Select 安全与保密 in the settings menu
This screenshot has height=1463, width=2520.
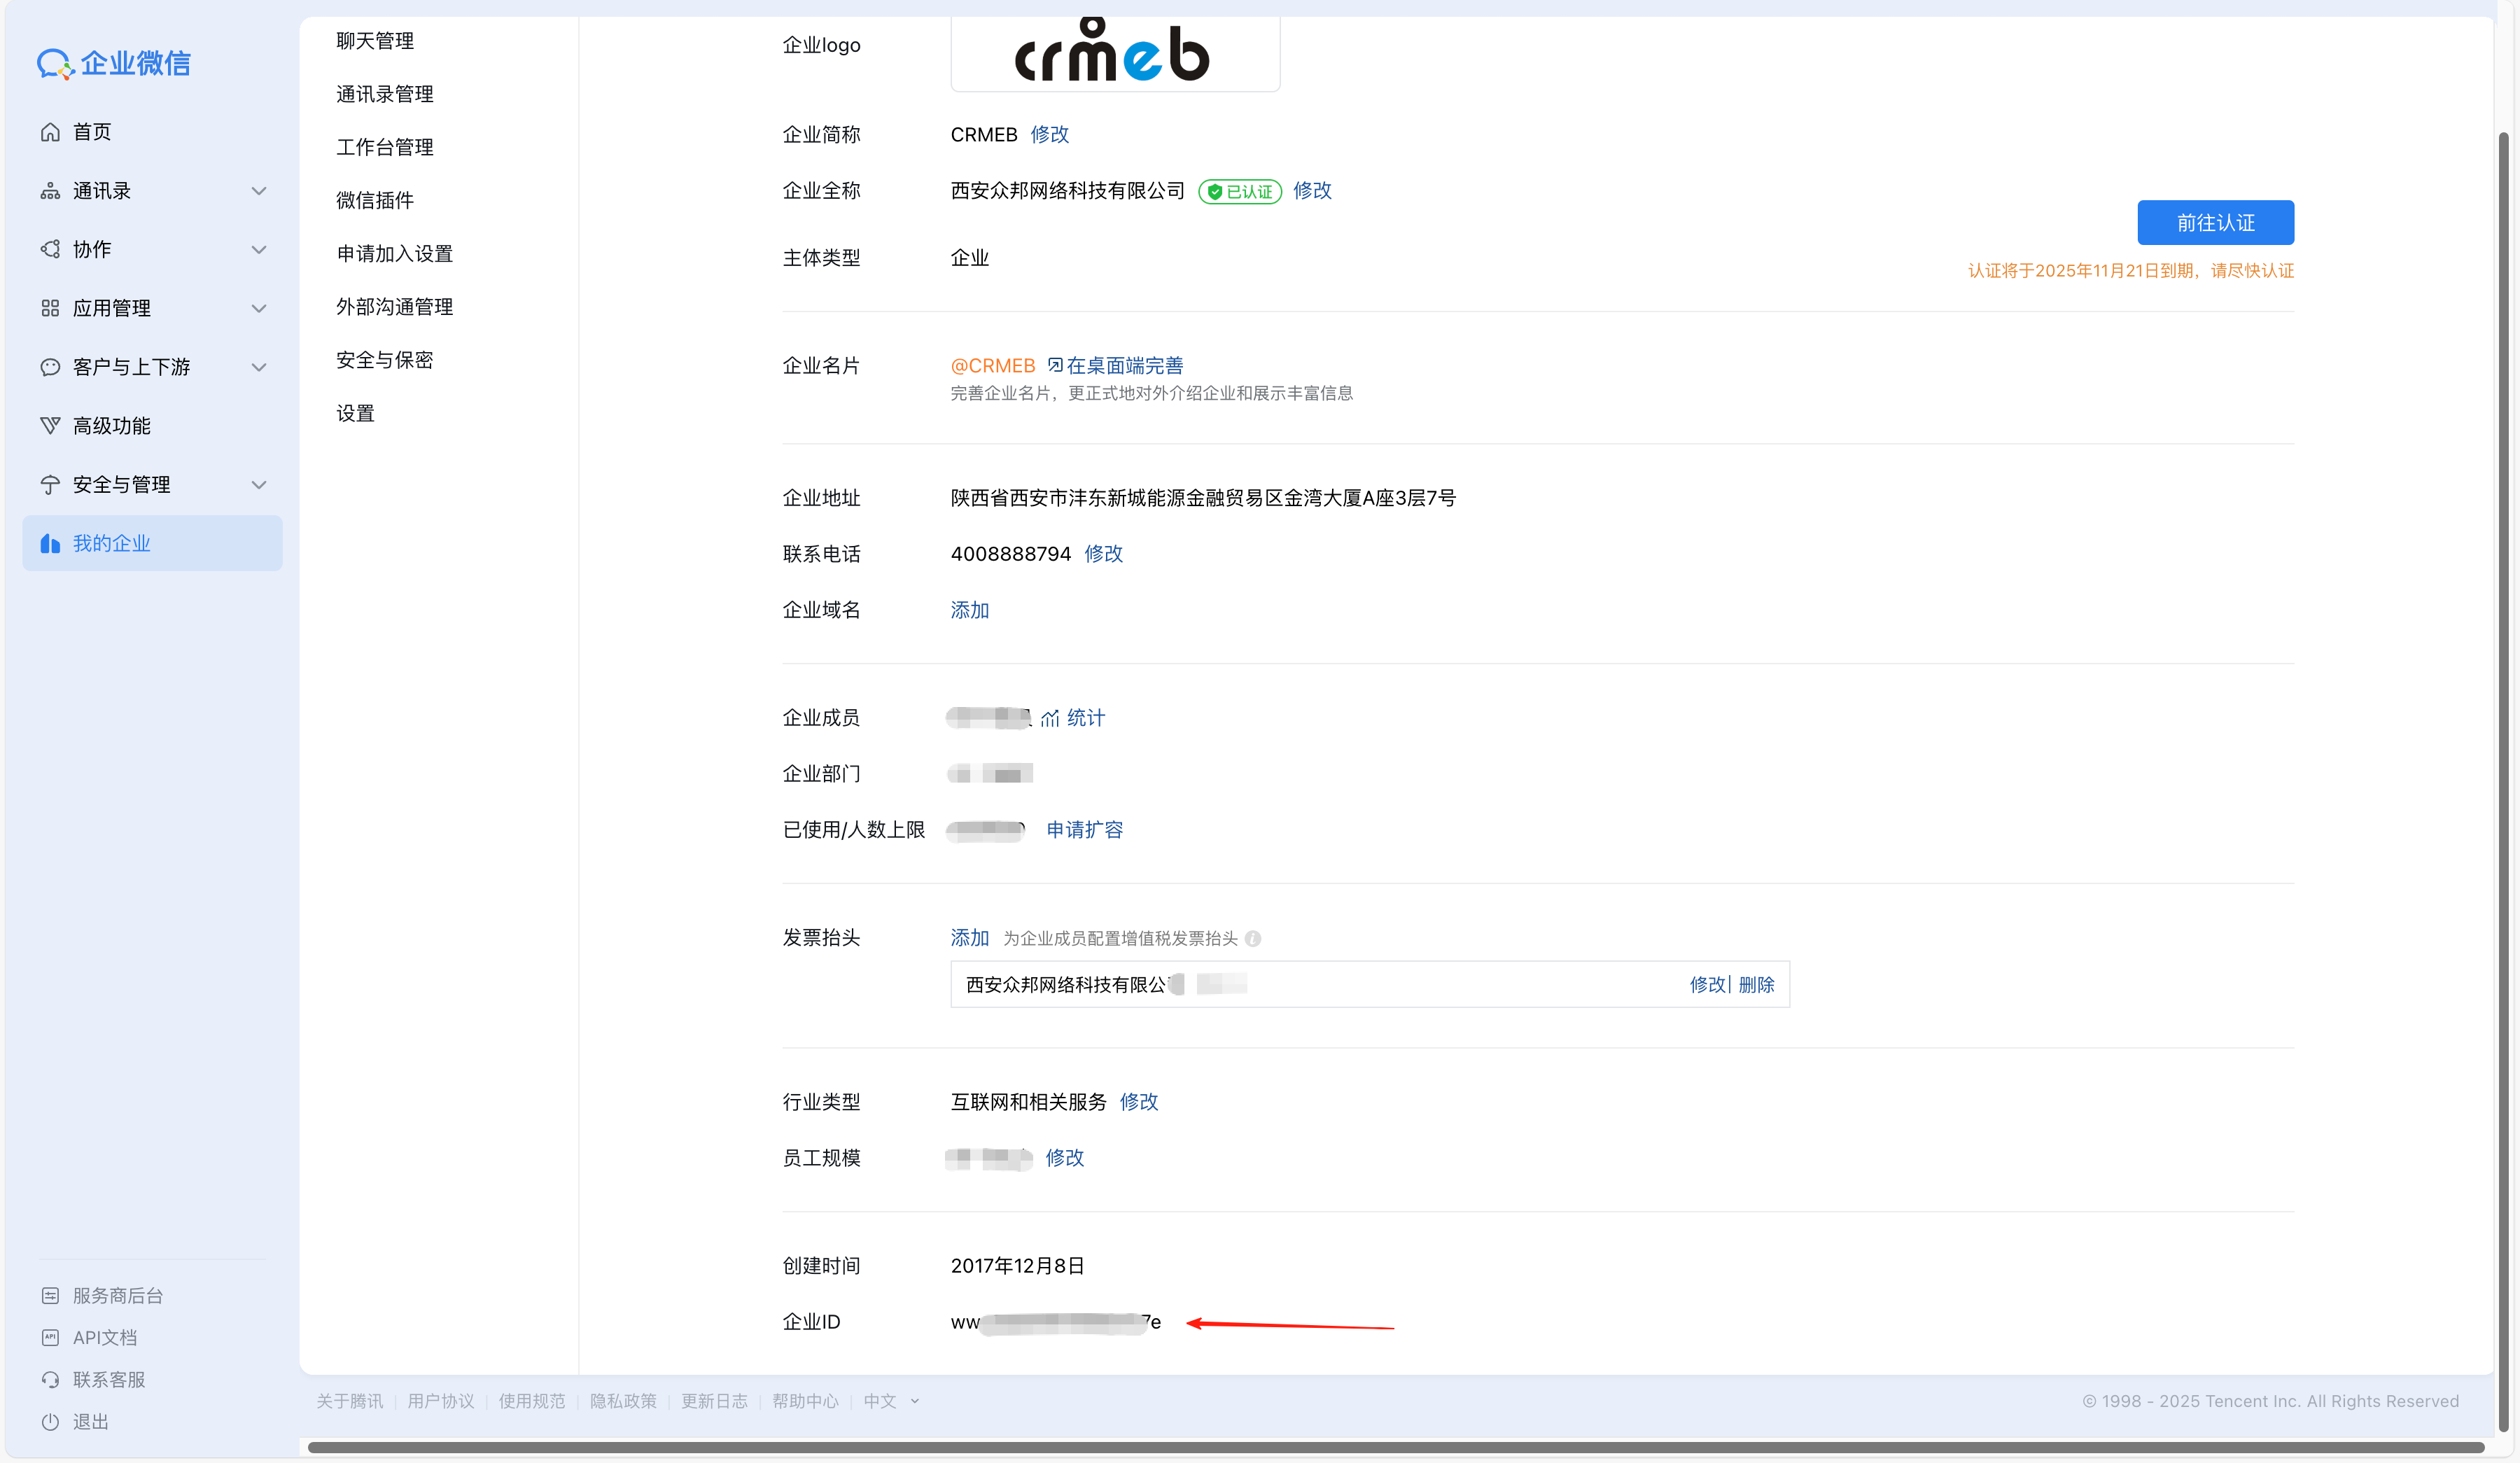(384, 360)
